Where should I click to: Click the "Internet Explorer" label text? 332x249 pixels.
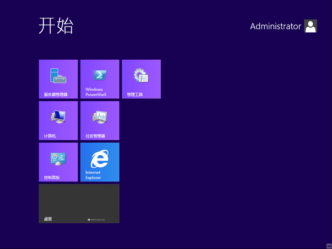pos(93,175)
